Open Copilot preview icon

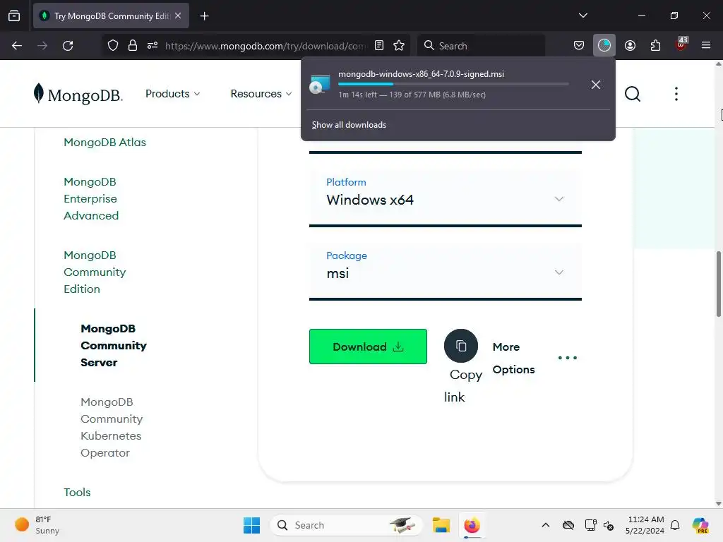(x=700, y=525)
